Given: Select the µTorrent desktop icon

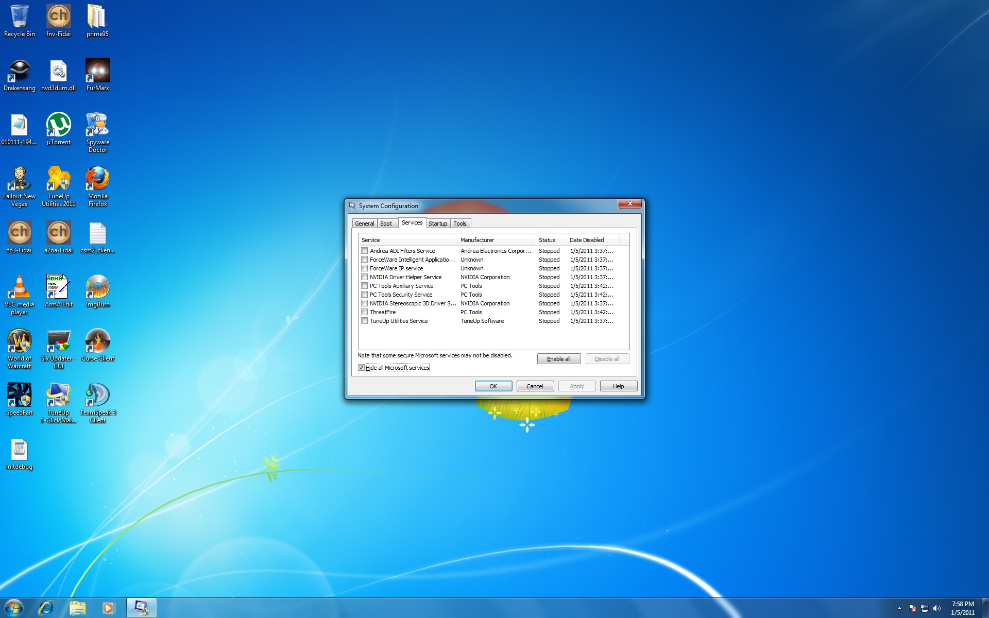Looking at the screenshot, I should pyautogui.click(x=59, y=129).
